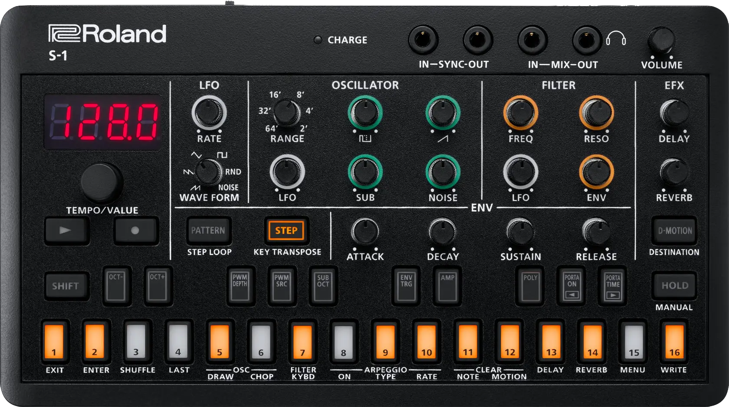
Task: Toggle the PWM Depth button
Action: pyautogui.click(x=240, y=286)
